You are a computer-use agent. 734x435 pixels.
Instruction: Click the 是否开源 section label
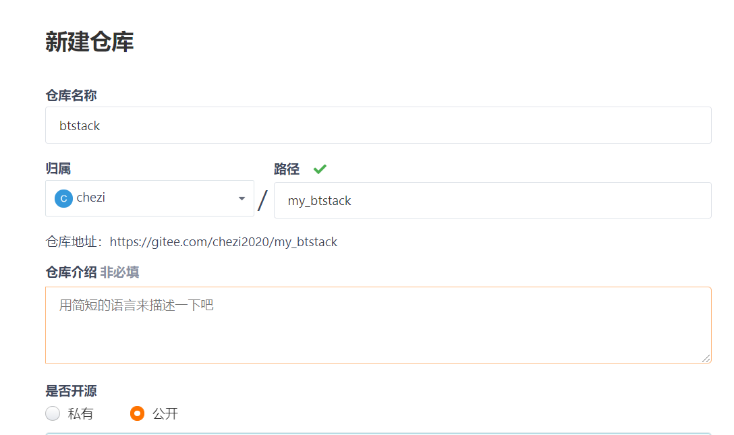(x=71, y=390)
